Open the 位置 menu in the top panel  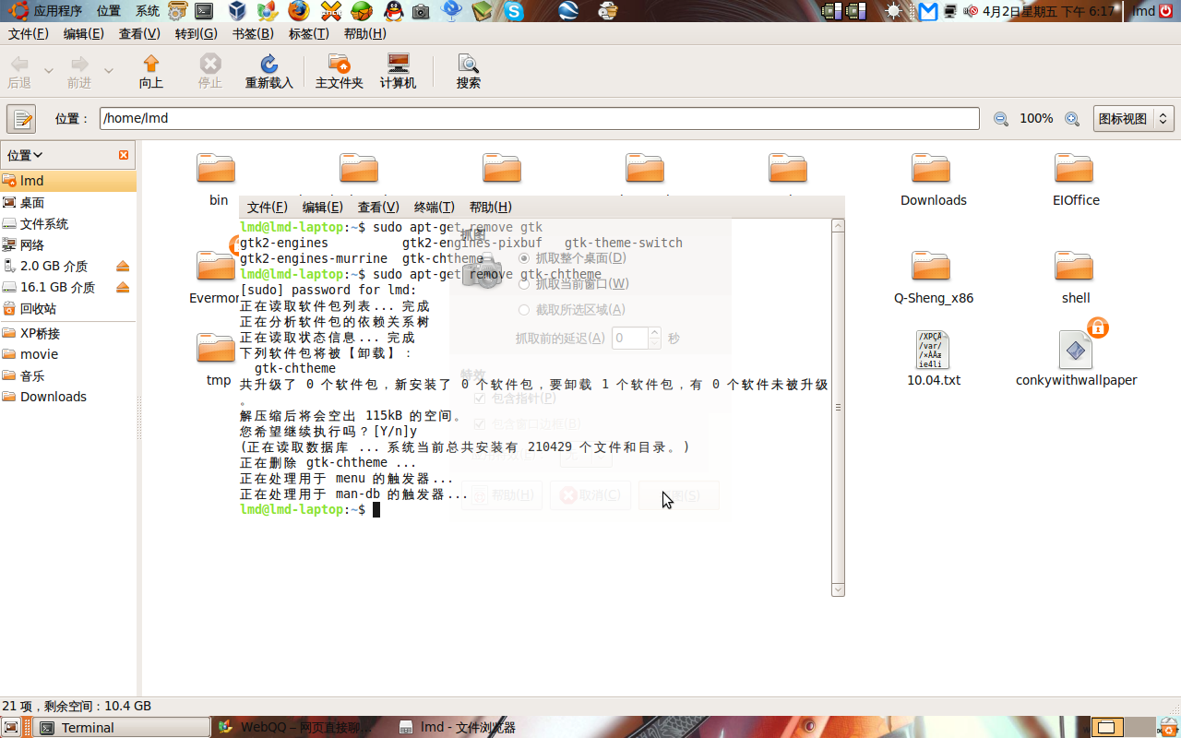(x=109, y=11)
